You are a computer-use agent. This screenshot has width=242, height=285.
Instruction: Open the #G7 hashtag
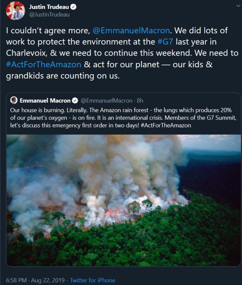(x=166, y=42)
